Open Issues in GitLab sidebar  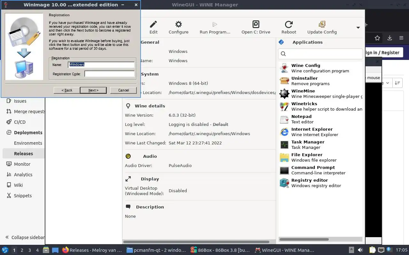point(20,101)
